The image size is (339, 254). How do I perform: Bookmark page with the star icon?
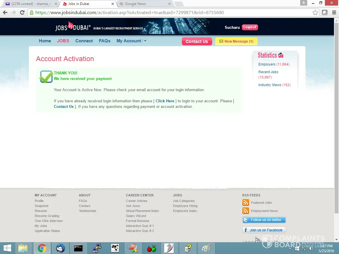tap(315, 13)
